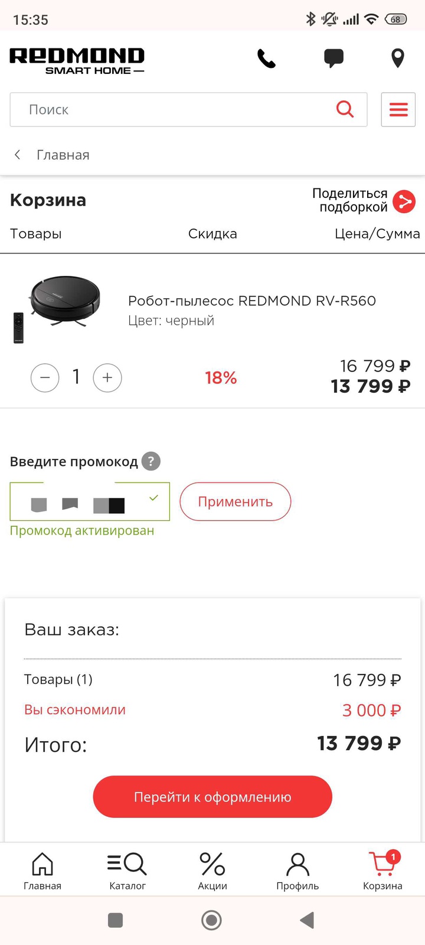
Task: Open the Главная bottom tab
Action: pyautogui.click(x=42, y=871)
